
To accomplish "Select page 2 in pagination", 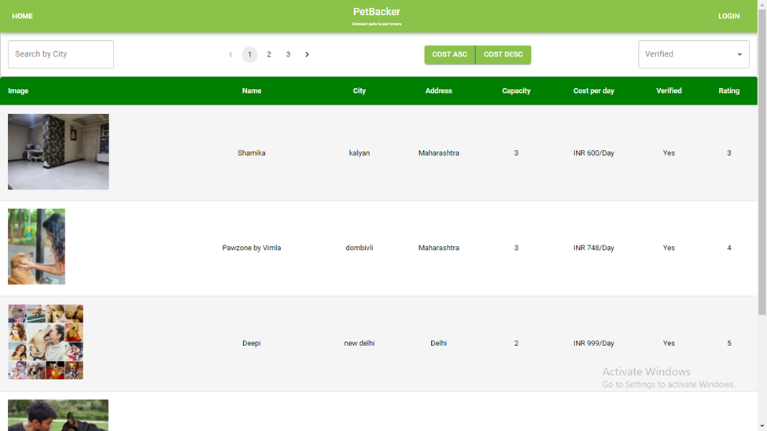I will click(x=269, y=54).
